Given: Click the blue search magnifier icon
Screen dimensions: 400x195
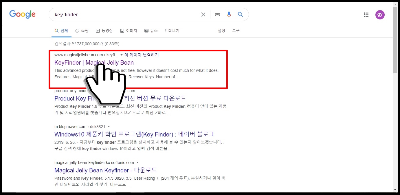Looking at the screenshot, I should click(x=240, y=14).
